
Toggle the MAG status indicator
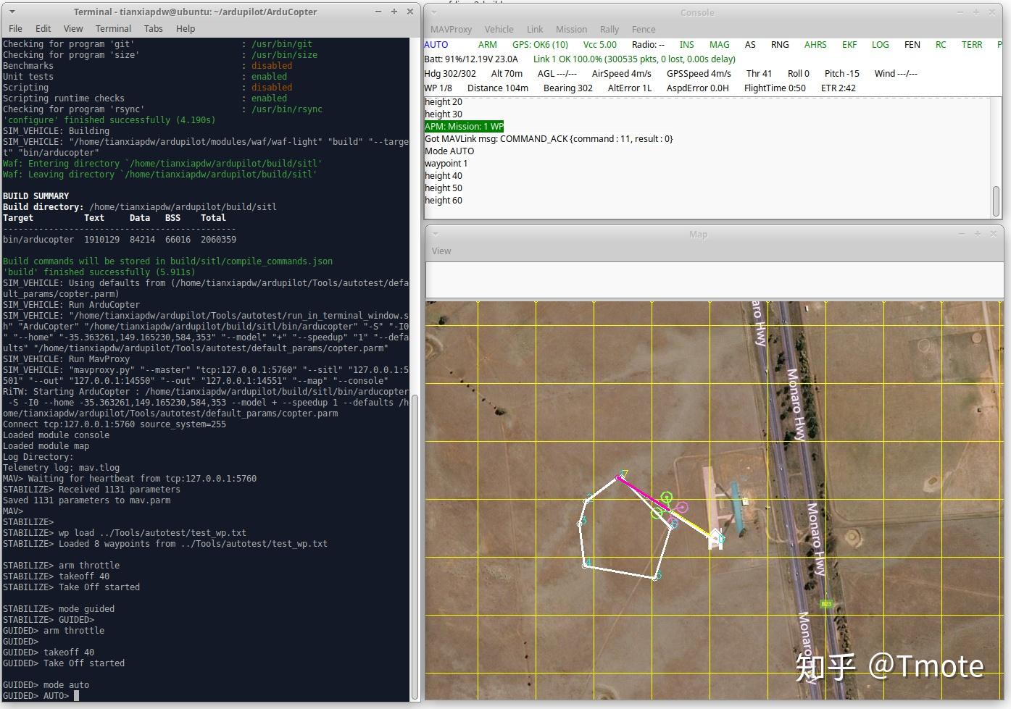[x=719, y=44]
